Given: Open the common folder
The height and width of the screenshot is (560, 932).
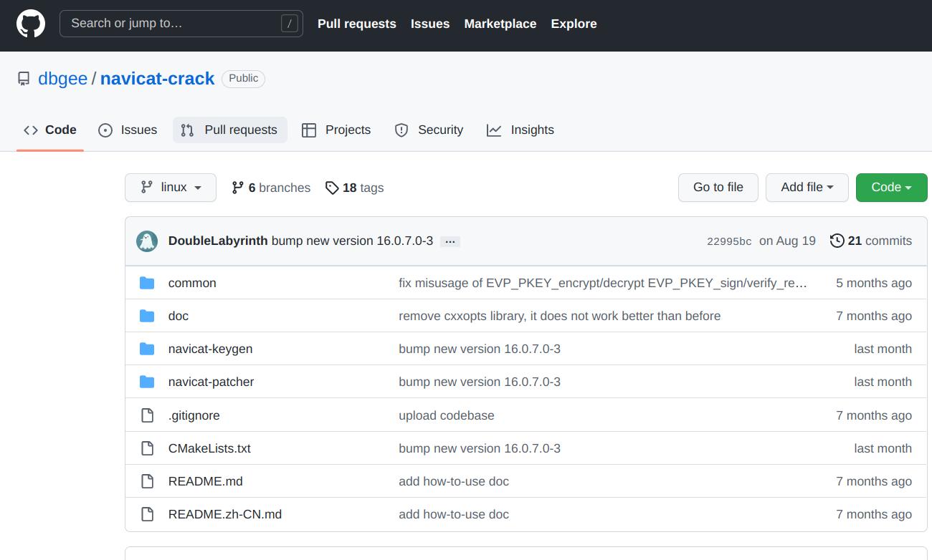Looking at the screenshot, I should tap(192, 283).
